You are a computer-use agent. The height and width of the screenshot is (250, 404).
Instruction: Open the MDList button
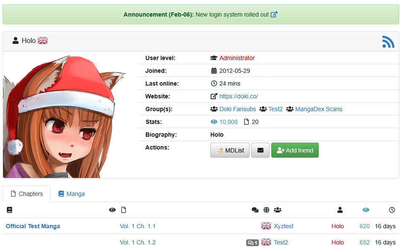(x=230, y=150)
